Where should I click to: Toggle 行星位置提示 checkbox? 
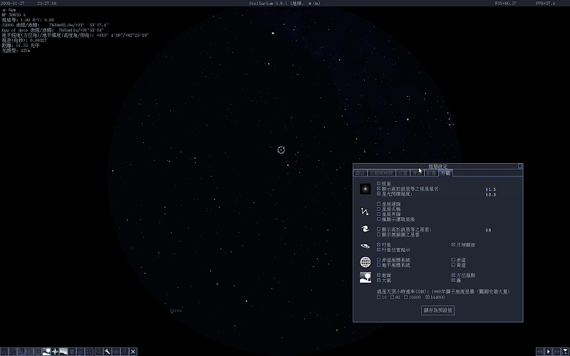(379, 250)
